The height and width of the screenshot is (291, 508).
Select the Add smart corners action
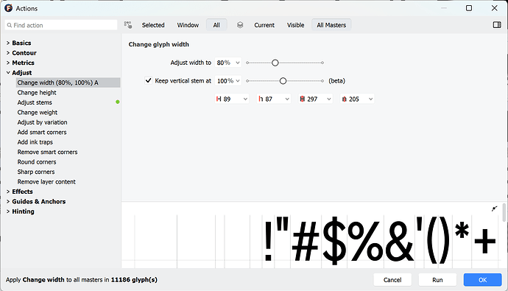coord(42,132)
